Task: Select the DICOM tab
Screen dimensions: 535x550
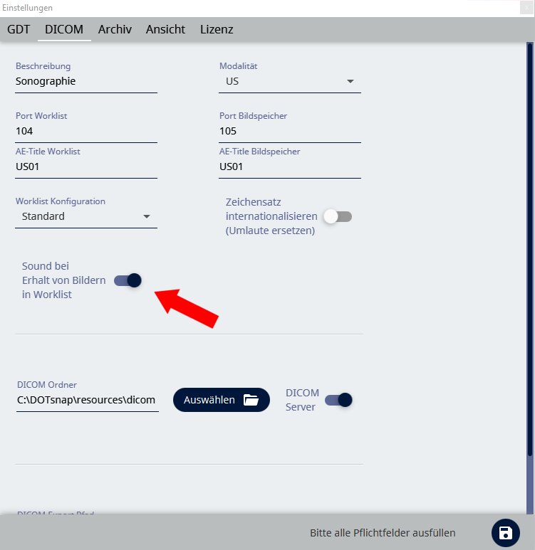Action: (x=64, y=29)
